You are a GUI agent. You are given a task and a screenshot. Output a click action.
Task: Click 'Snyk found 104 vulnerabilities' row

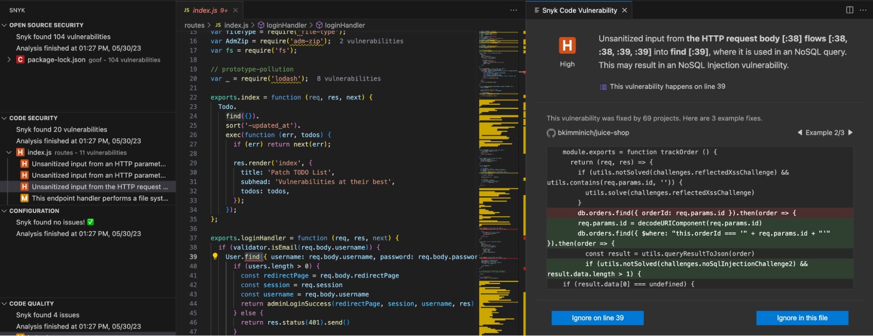(88, 37)
